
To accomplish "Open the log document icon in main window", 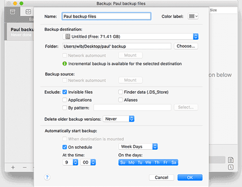I will pos(231,160).
